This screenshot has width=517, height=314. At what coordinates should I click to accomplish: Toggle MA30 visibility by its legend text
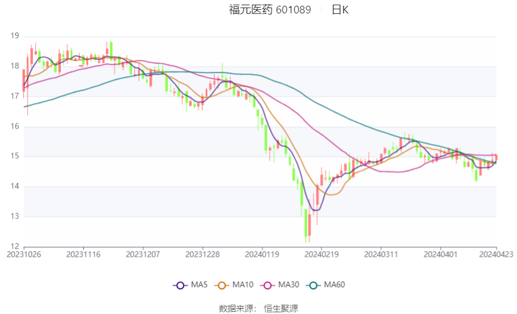point(288,285)
